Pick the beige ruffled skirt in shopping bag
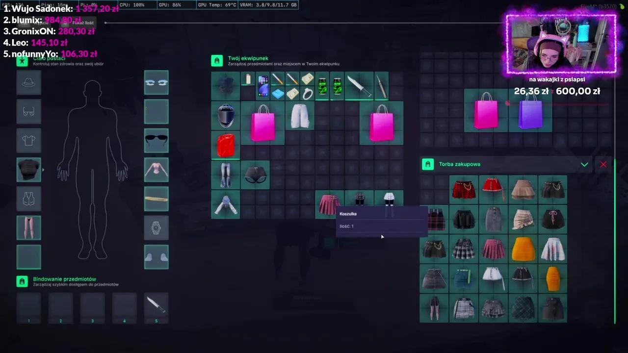This screenshot has height=353, width=628. [523, 190]
